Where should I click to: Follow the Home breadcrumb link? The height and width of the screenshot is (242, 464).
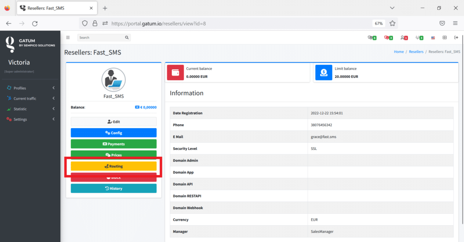pos(399,52)
